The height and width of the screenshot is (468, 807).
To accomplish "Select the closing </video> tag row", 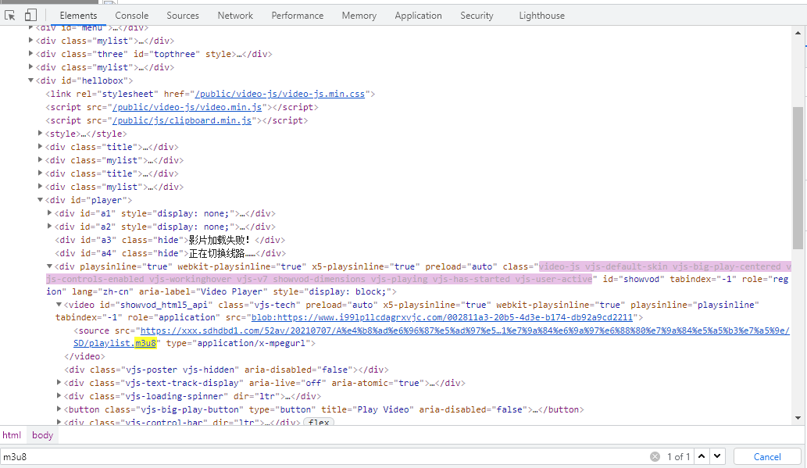I will point(84,356).
